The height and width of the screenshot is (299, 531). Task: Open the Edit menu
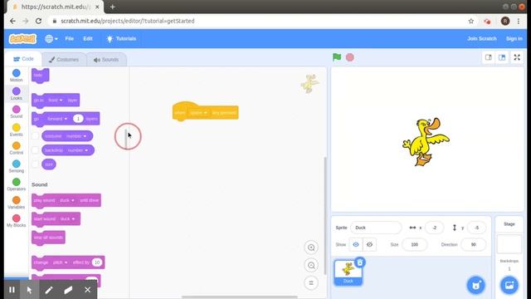pyautogui.click(x=88, y=39)
